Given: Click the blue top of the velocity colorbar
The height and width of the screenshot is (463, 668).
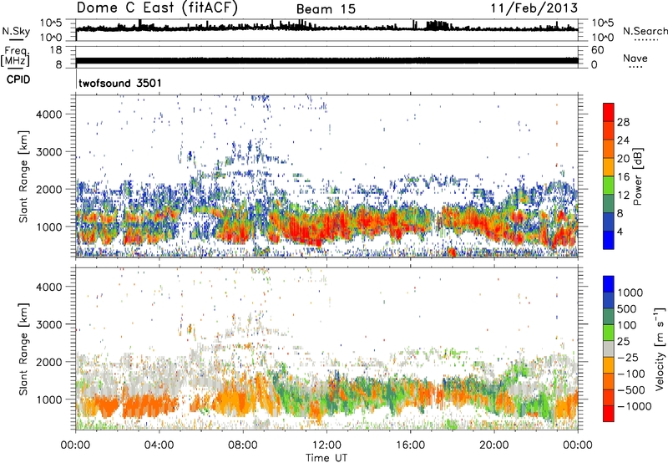Looking at the screenshot, I should click(x=609, y=284).
